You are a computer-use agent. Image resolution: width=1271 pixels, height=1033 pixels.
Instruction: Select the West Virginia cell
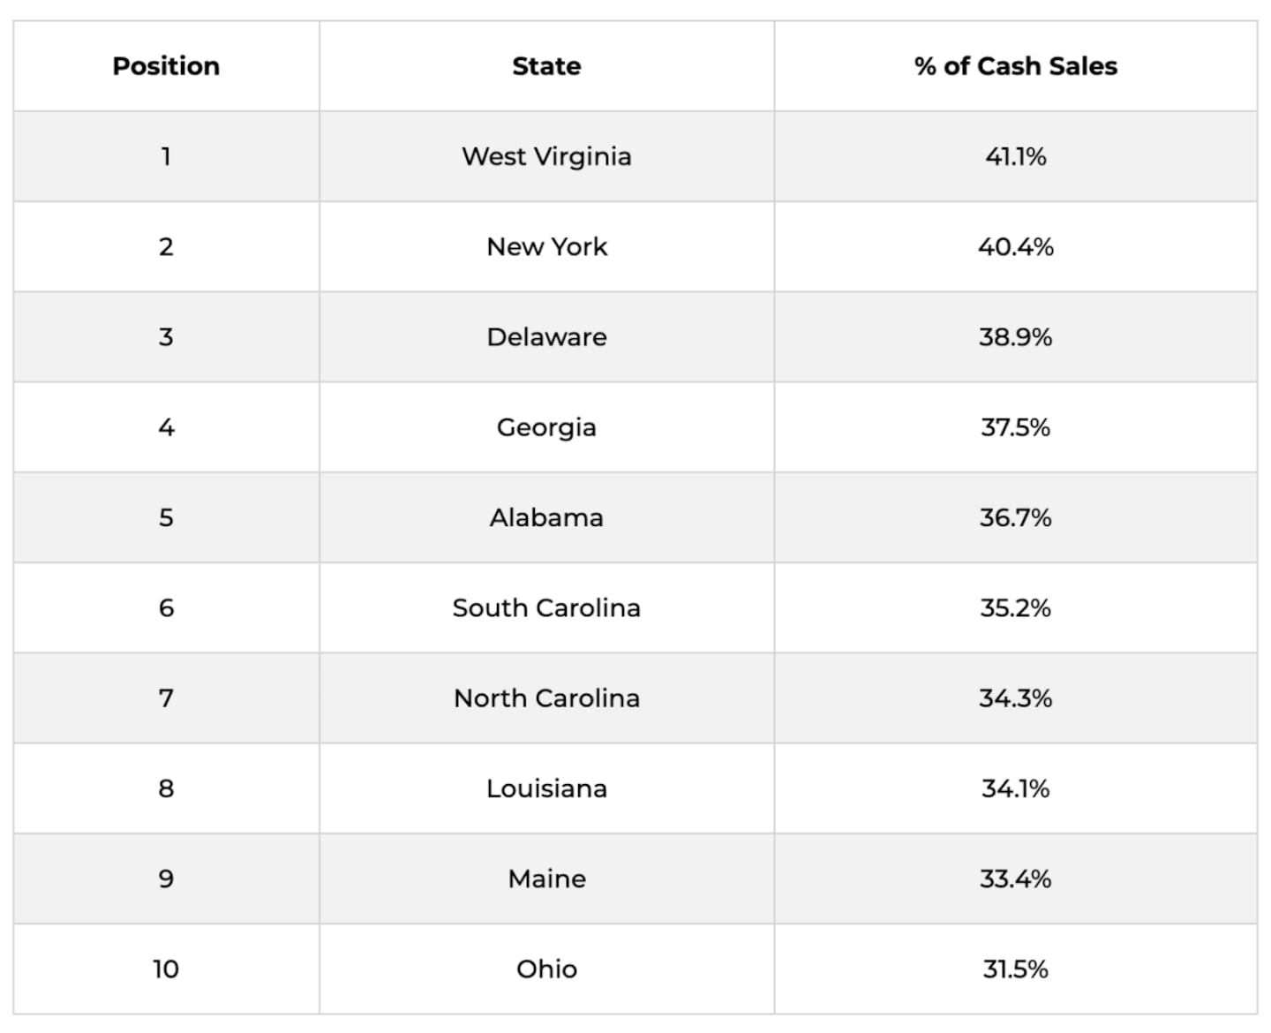pos(546,156)
